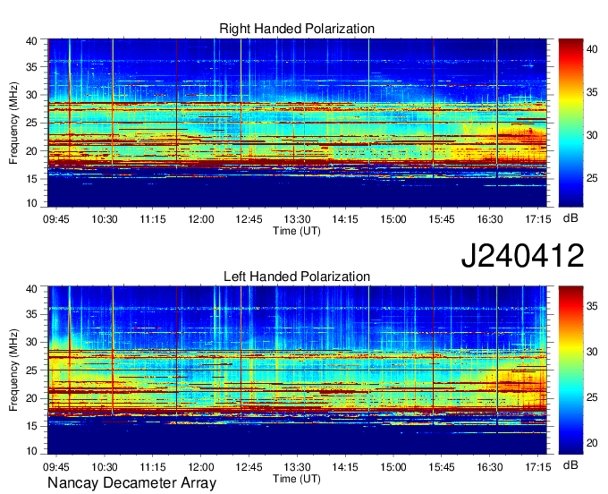Click 16:30 time tick under Left Handed plot
This screenshot has height=494, width=608.
490,466
